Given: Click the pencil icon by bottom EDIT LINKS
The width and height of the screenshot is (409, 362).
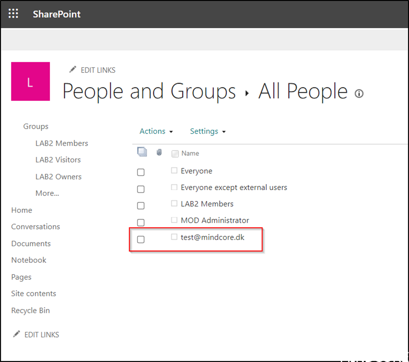Looking at the screenshot, I should pos(17,334).
